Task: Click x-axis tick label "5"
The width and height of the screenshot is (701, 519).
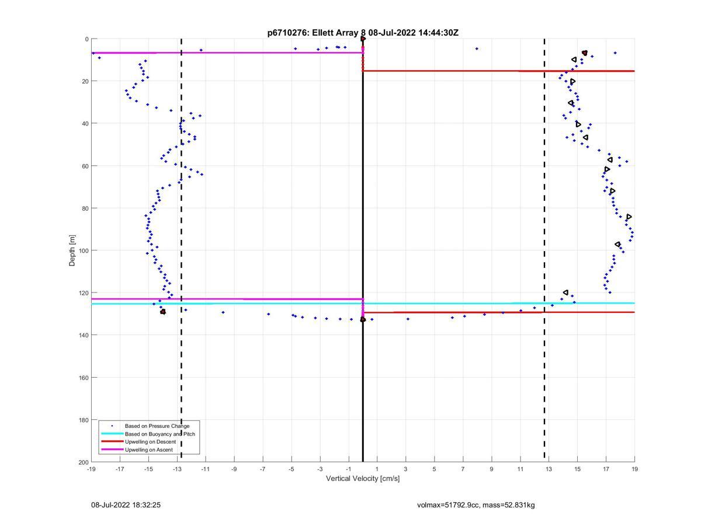Action: [x=435, y=469]
